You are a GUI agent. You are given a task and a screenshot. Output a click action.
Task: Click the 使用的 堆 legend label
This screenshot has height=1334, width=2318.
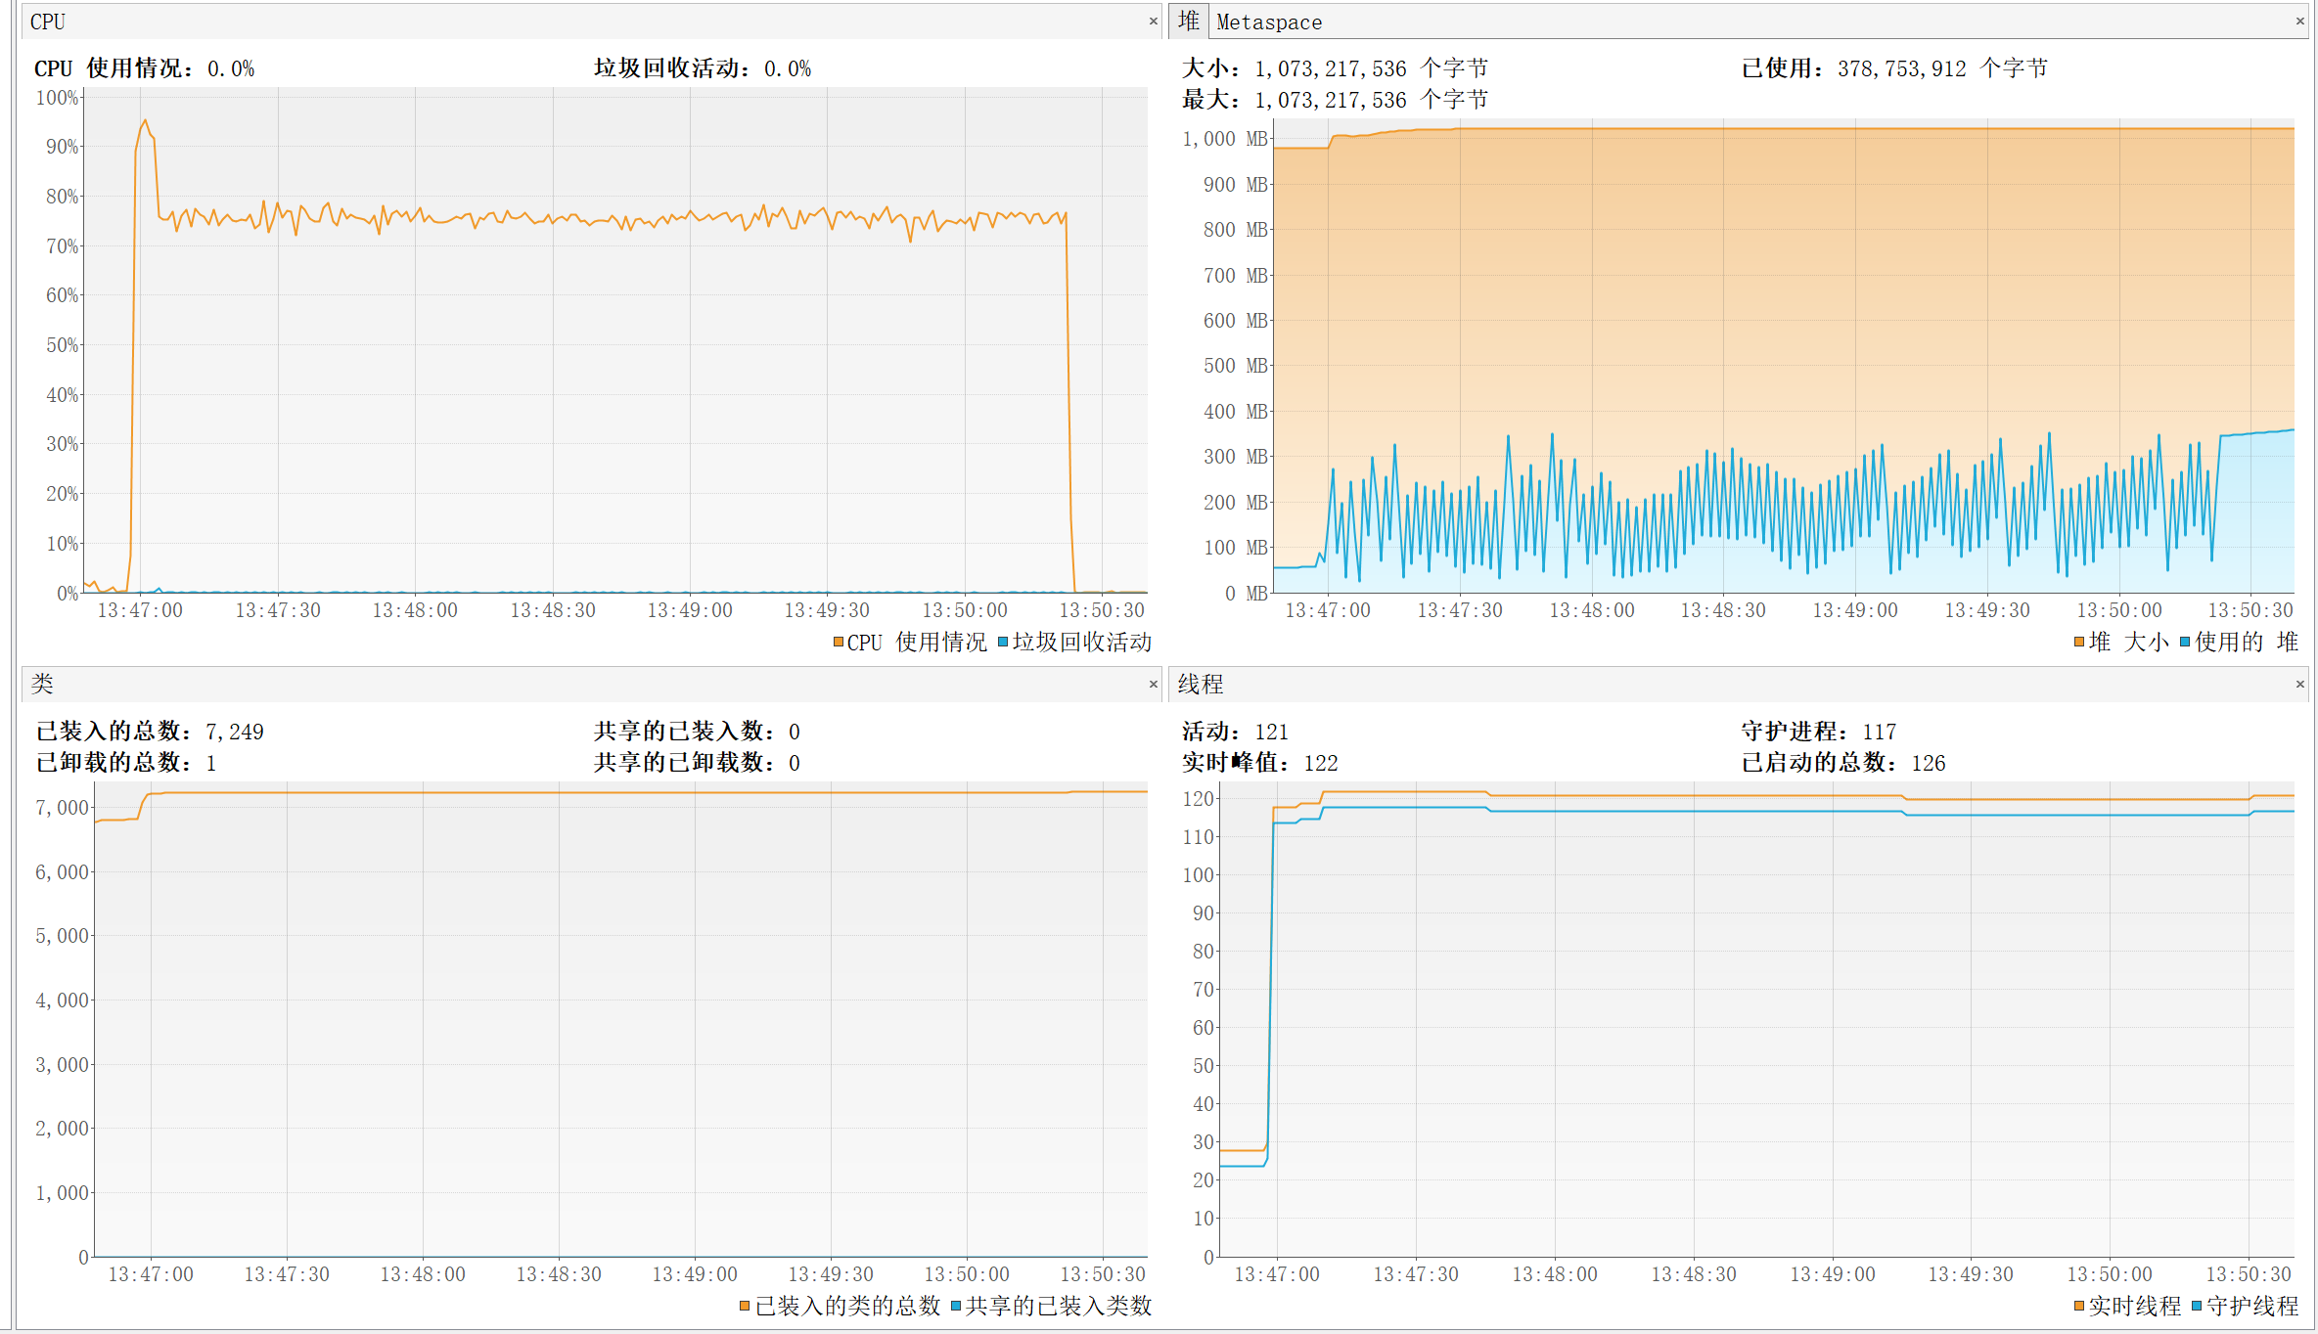pos(2246,642)
